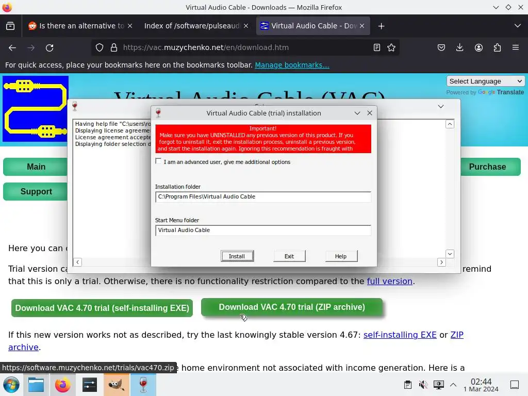
Task: Open the Firefox account icon
Action: point(478,47)
